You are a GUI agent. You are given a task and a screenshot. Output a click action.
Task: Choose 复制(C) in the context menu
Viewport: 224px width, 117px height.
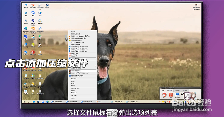pyautogui.click(x=83, y=84)
